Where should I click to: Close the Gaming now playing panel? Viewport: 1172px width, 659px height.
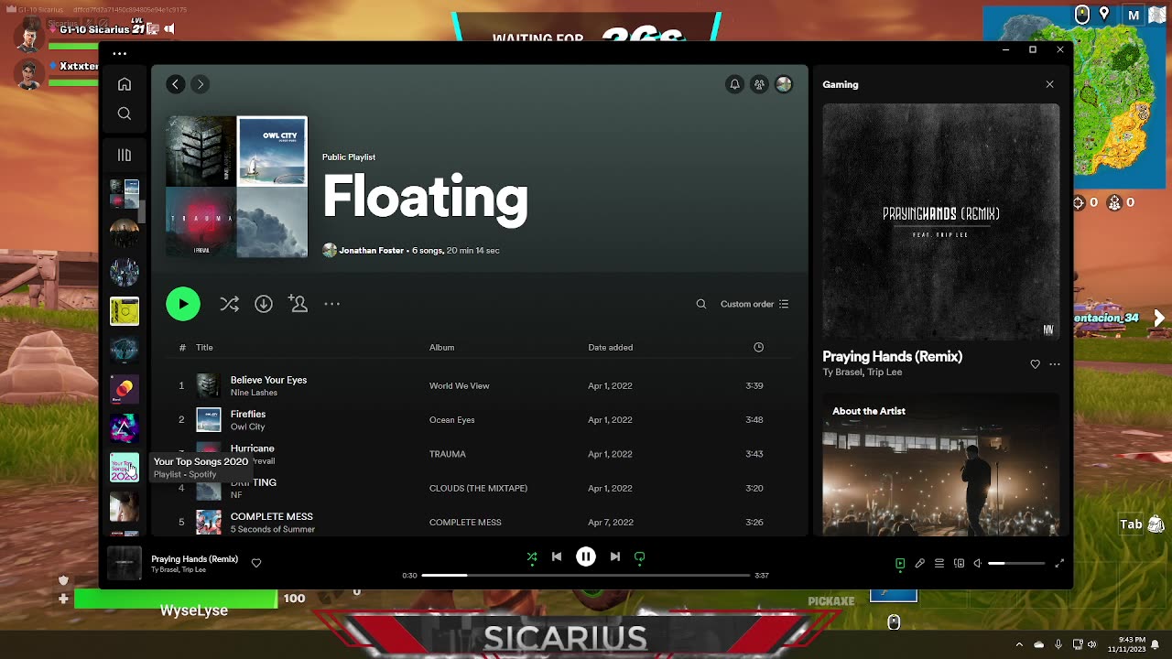[1049, 84]
